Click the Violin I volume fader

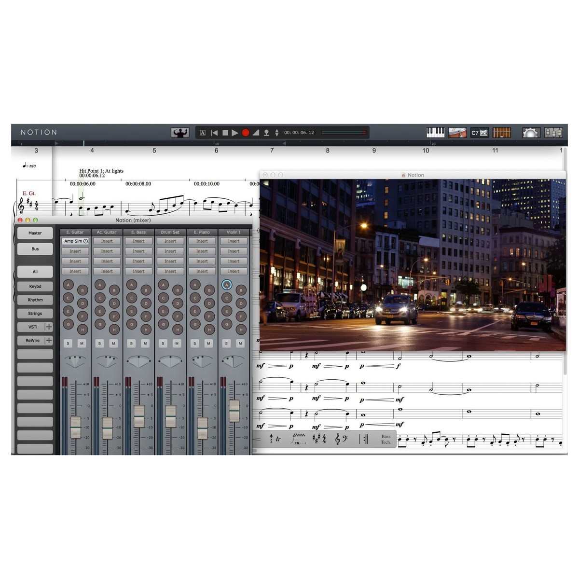(234, 411)
